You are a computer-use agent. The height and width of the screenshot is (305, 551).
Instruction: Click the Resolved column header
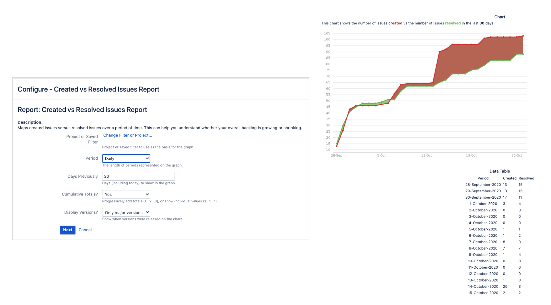point(526,178)
